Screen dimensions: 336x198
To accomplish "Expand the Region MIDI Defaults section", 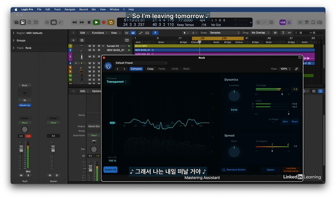I will (x=14, y=33).
